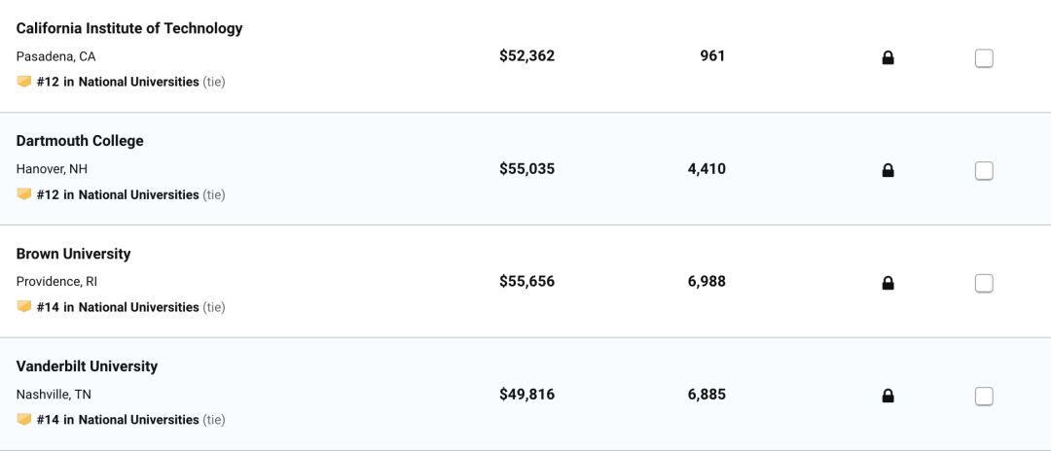Image resolution: width=1051 pixels, height=451 pixels.
Task: Click the lock icon for Vanderbilt University
Action: [x=888, y=397]
